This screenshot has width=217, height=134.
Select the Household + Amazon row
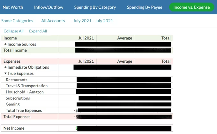click(87, 92)
